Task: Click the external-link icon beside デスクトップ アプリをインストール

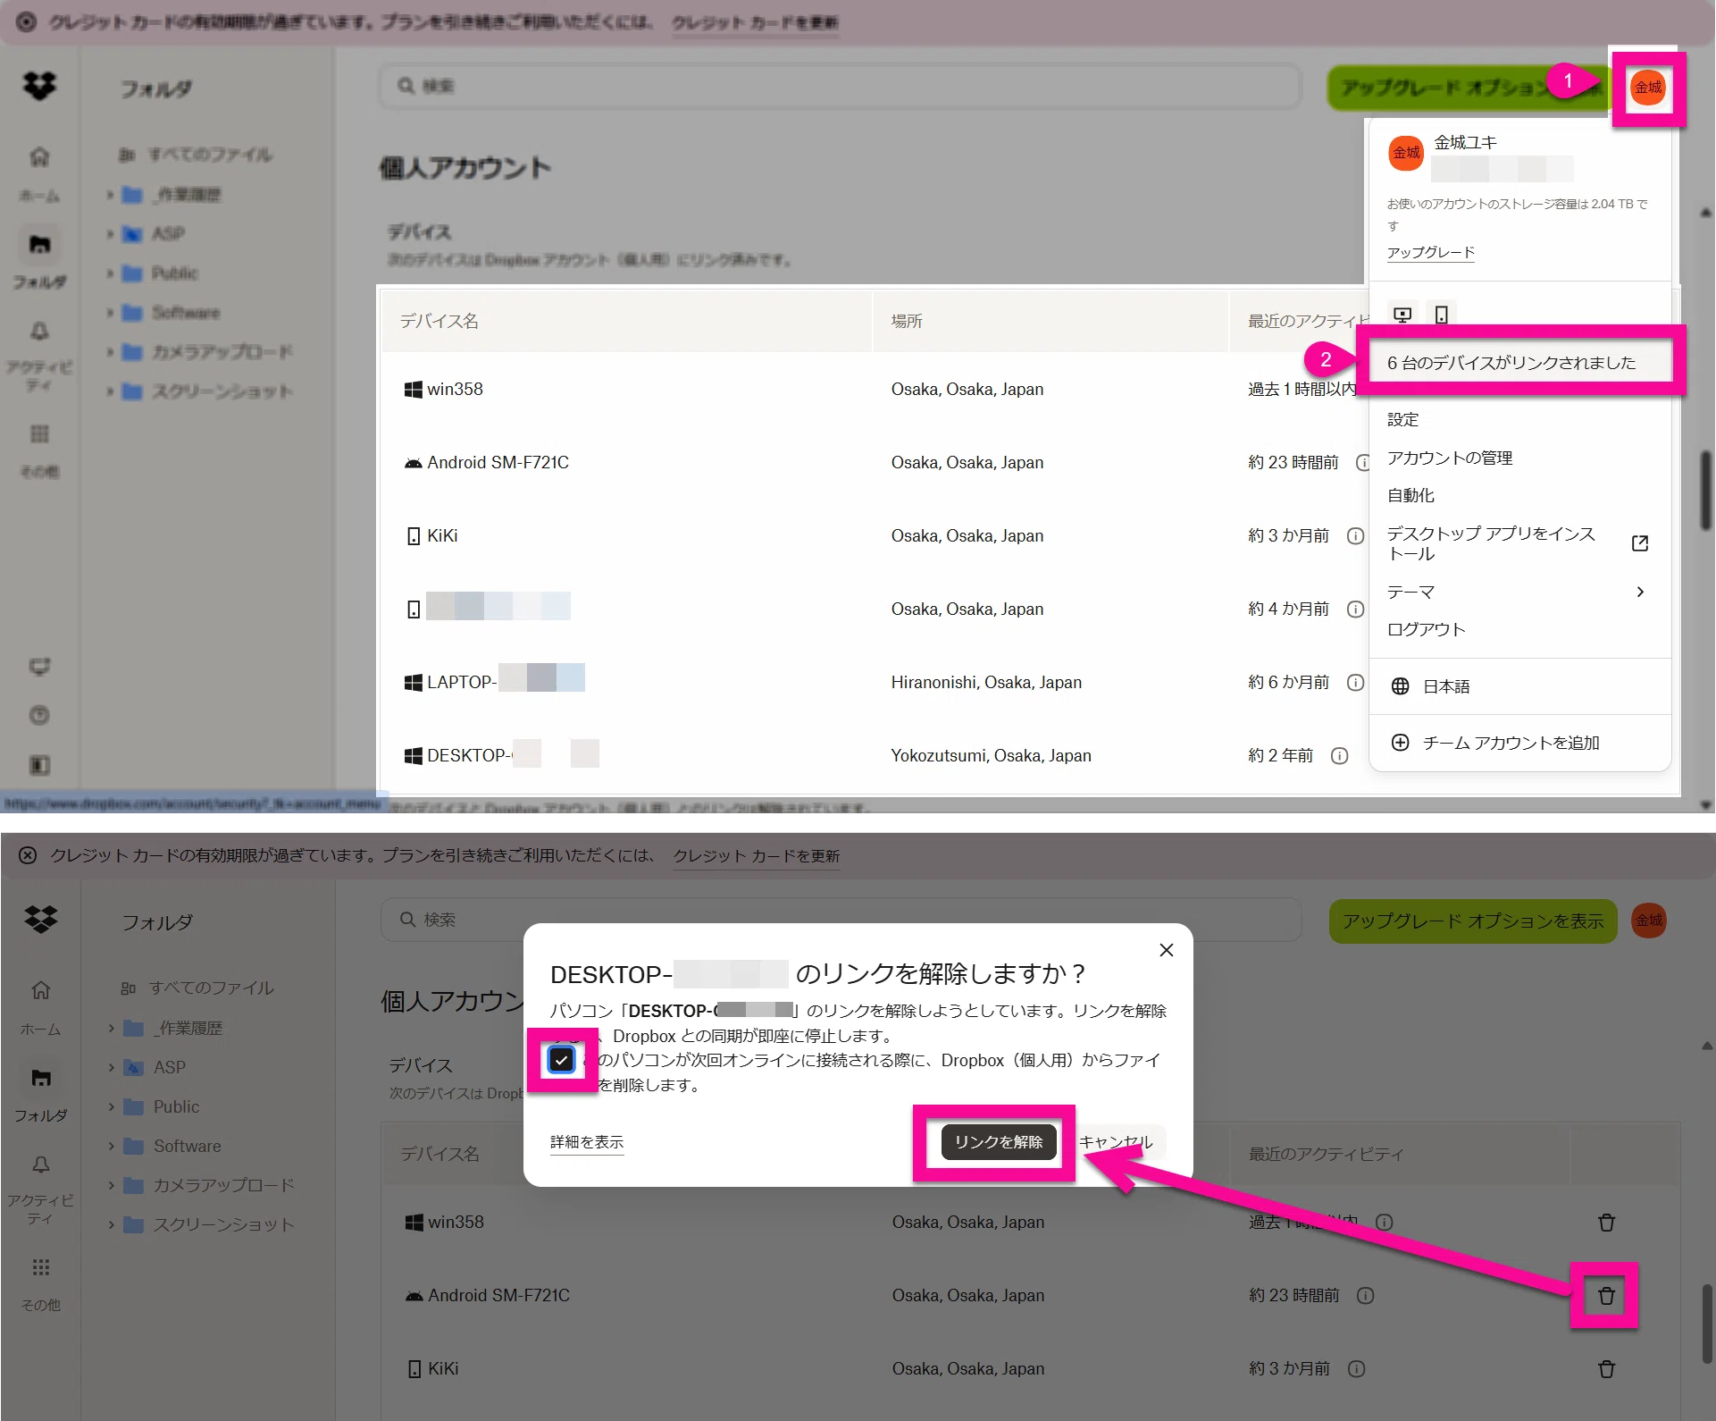Action: click(x=1640, y=543)
